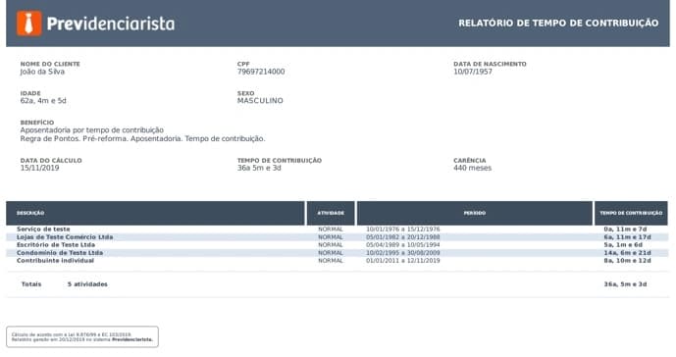
Task: Click period '05/04/1989 a 10/05/1994'
Action: click(x=403, y=245)
